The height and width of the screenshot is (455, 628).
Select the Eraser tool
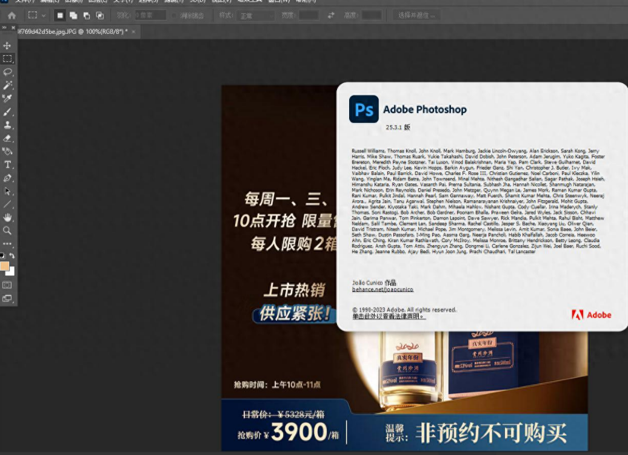point(7,139)
